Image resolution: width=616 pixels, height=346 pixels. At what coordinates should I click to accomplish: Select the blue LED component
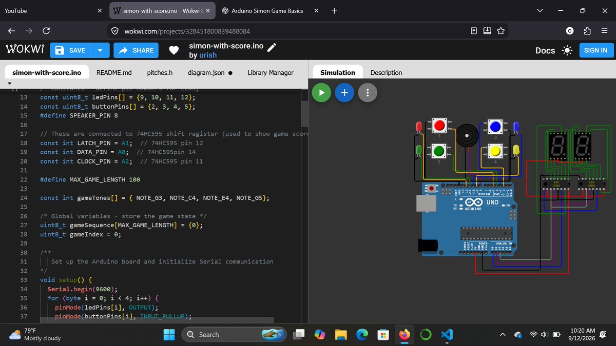click(516, 126)
